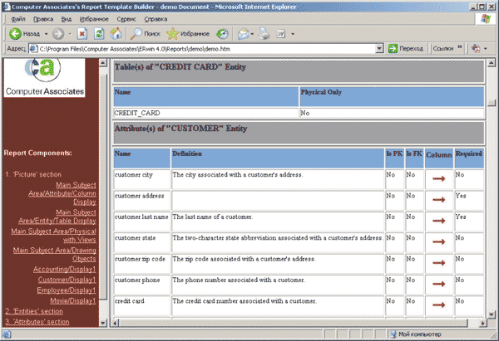Click the Computer Associates logo
Image resolution: width=499 pixels, height=341 pixels.
coord(45,77)
